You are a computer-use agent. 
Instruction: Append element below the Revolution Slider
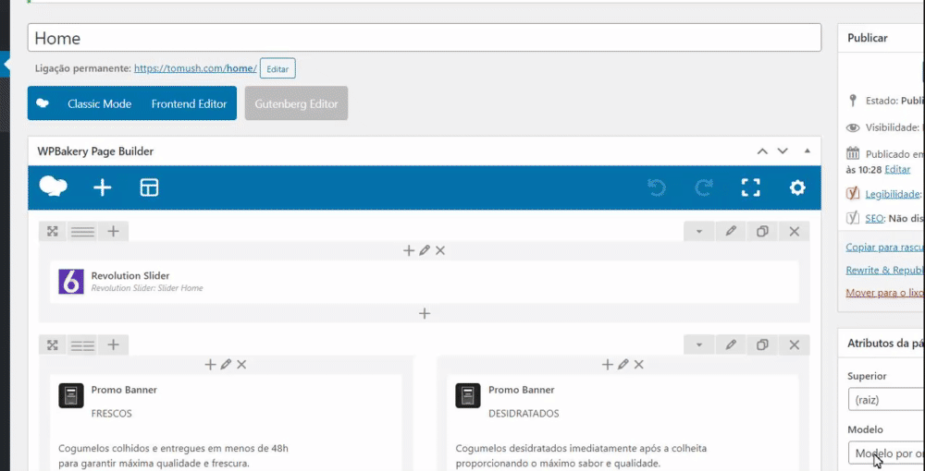[425, 313]
